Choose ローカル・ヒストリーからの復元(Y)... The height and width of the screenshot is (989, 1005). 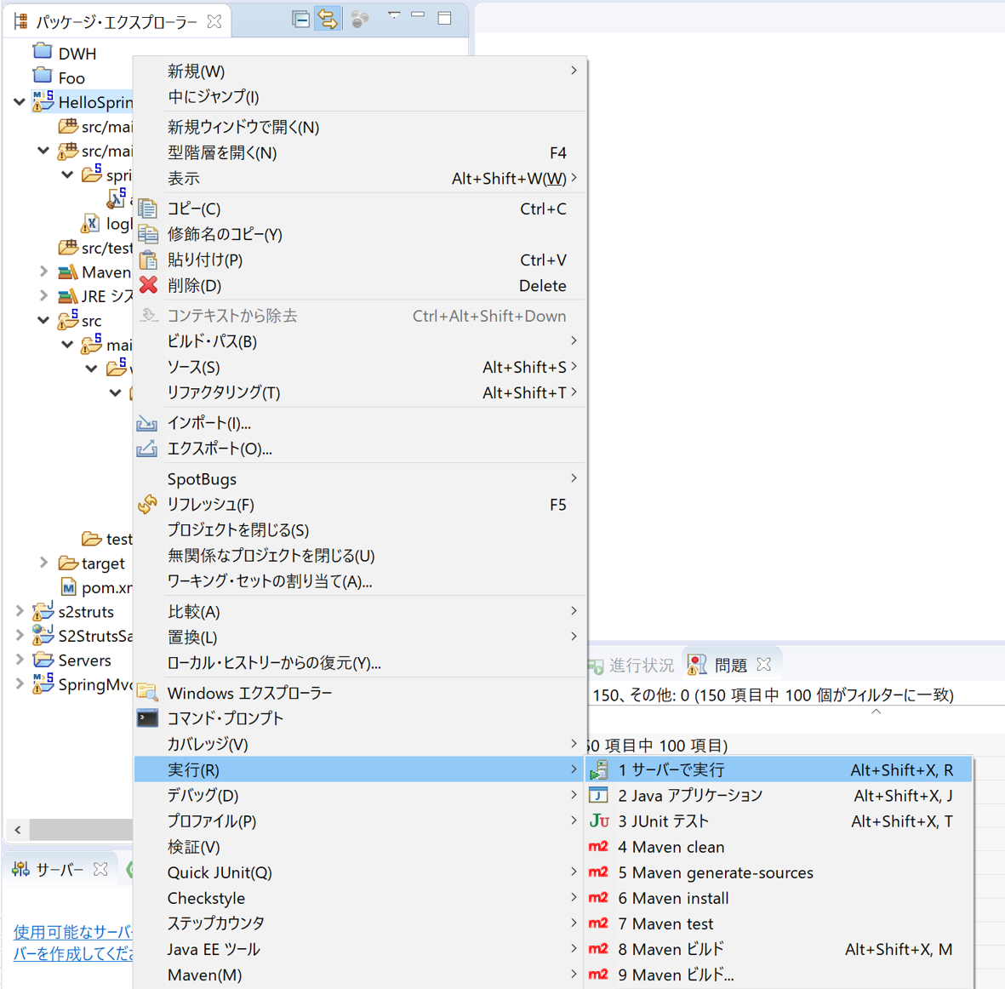click(360, 663)
